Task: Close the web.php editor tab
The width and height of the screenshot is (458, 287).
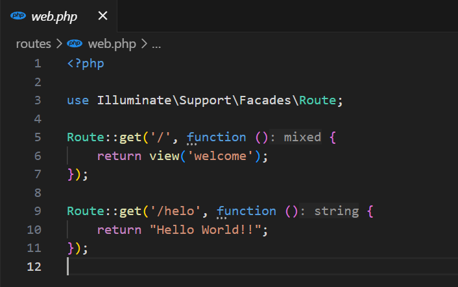Action: 102,16
